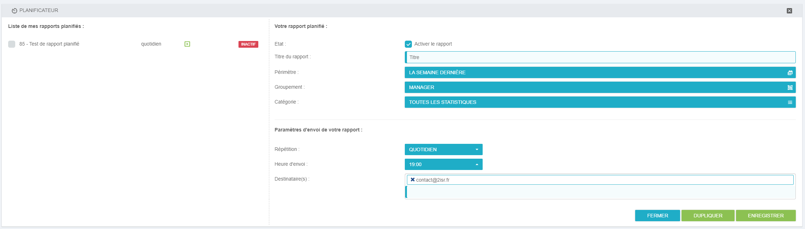Click the red INACTIF status badge

pos(248,44)
